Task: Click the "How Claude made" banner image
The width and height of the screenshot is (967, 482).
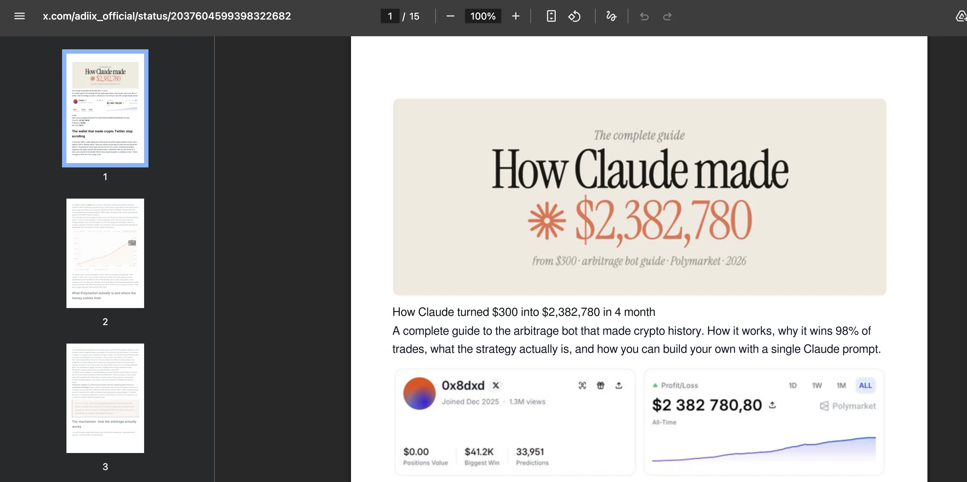Action: 639,197
